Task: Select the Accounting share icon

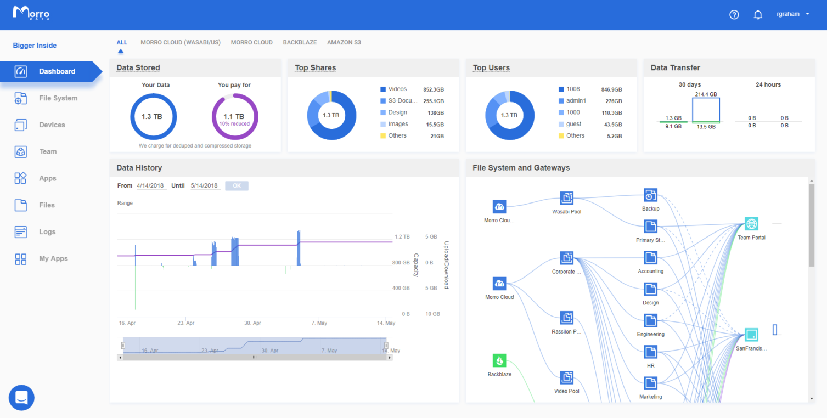Action: 650,257
